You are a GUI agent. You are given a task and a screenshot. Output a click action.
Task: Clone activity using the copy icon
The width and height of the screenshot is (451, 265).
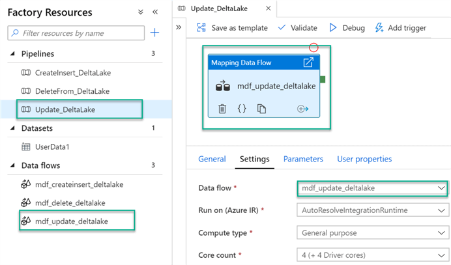click(x=261, y=109)
